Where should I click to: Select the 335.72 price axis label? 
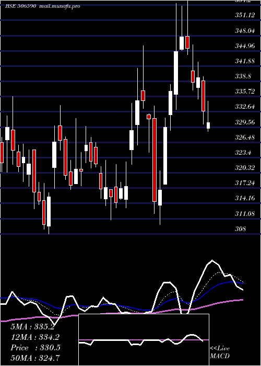coord(245,92)
